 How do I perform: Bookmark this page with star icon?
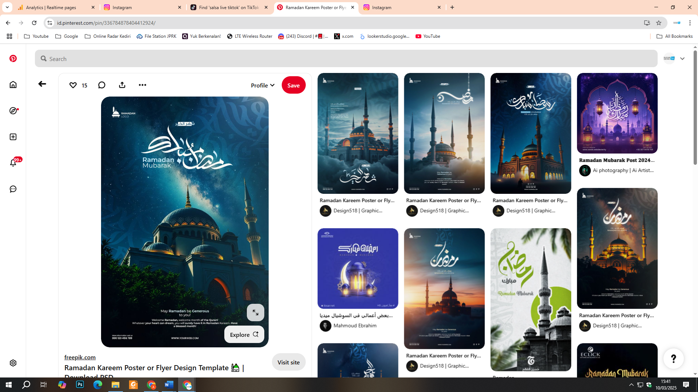click(x=659, y=23)
